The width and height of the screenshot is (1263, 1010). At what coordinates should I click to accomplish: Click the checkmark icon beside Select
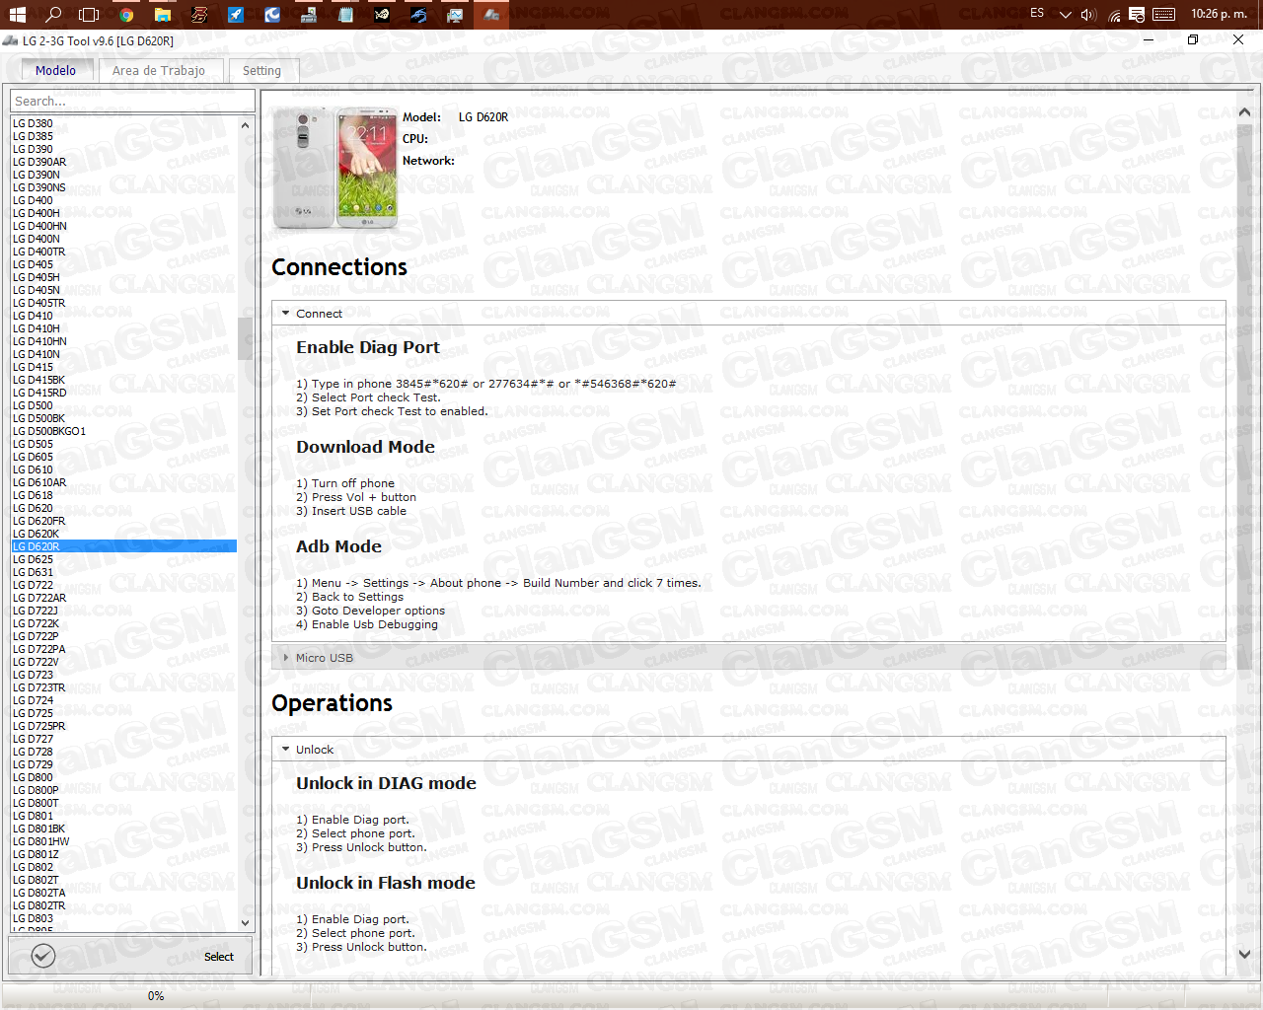[x=43, y=955]
